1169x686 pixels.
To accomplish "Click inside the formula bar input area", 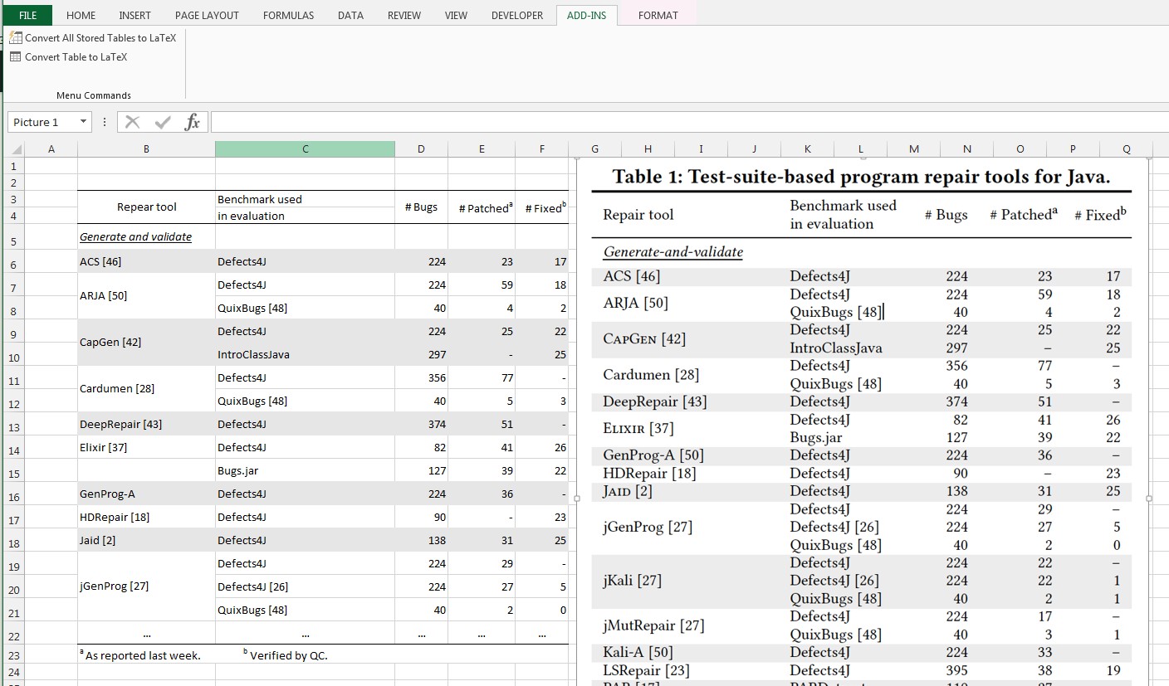I will (581, 121).
